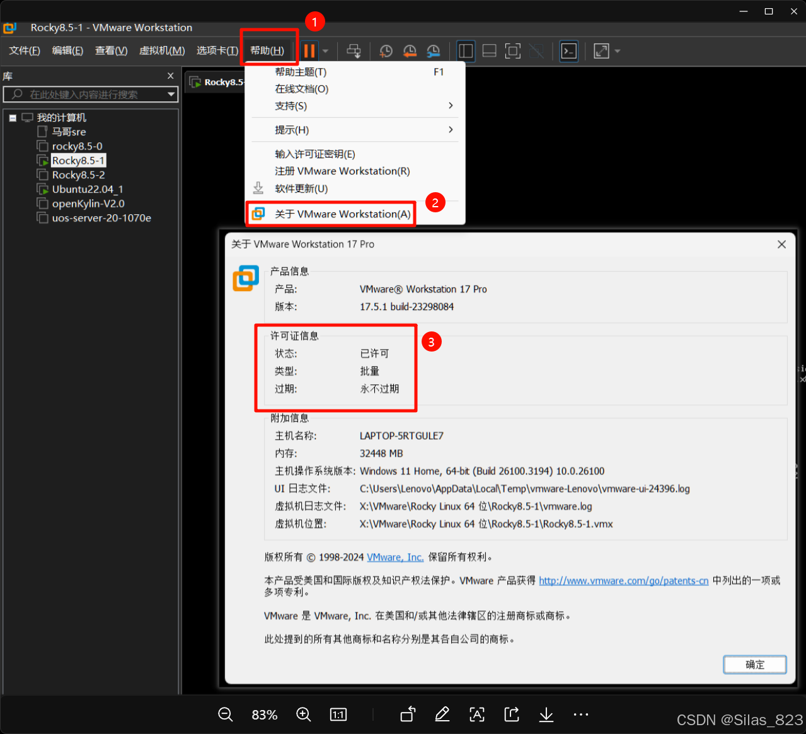Click the vmware-ui-24396.log file path
The image size is (806, 734).
point(525,488)
